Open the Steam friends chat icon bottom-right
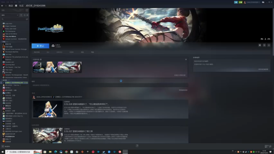The width and height of the screenshot is (274, 154). [x=270, y=146]
